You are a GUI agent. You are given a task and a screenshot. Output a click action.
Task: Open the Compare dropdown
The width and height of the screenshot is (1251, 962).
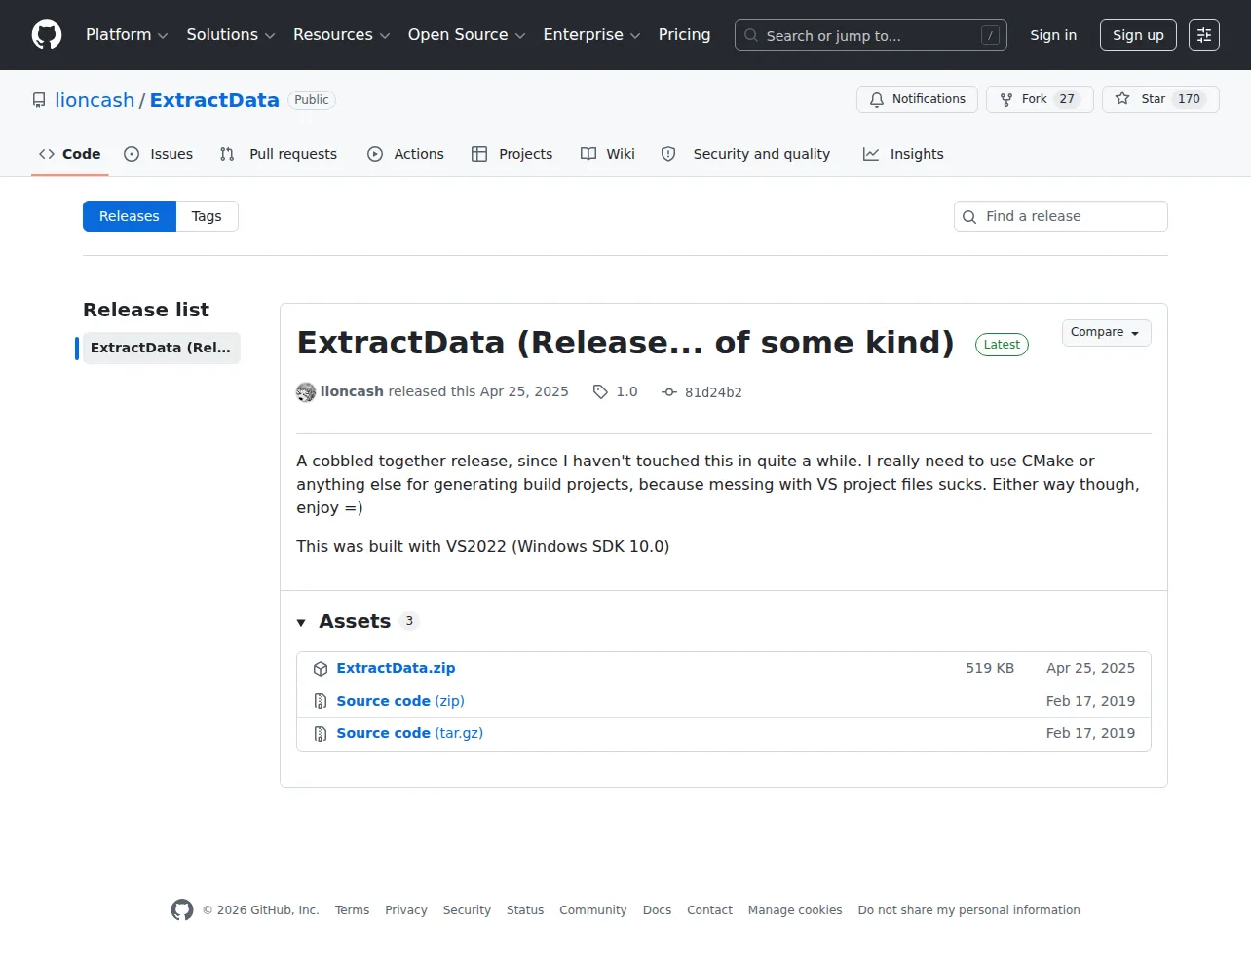1106,333
